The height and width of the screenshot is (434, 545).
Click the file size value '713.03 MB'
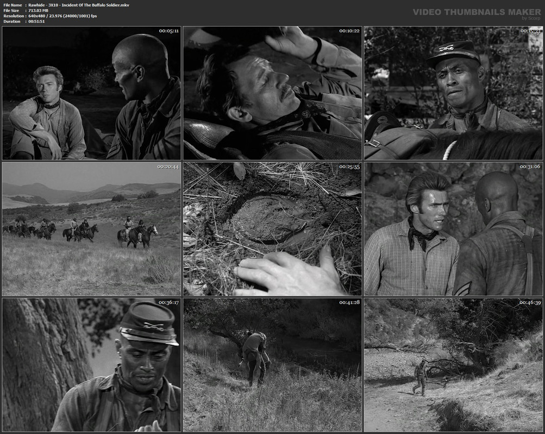coord(38,10)
